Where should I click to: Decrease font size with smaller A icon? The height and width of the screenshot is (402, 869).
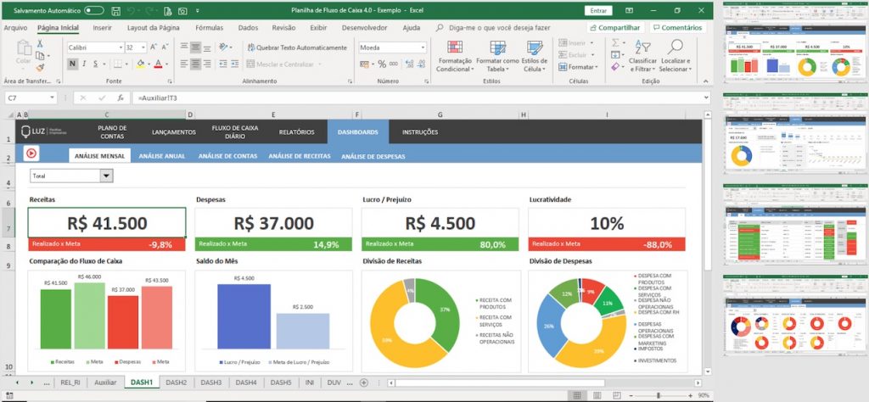(x=165, y=47)
